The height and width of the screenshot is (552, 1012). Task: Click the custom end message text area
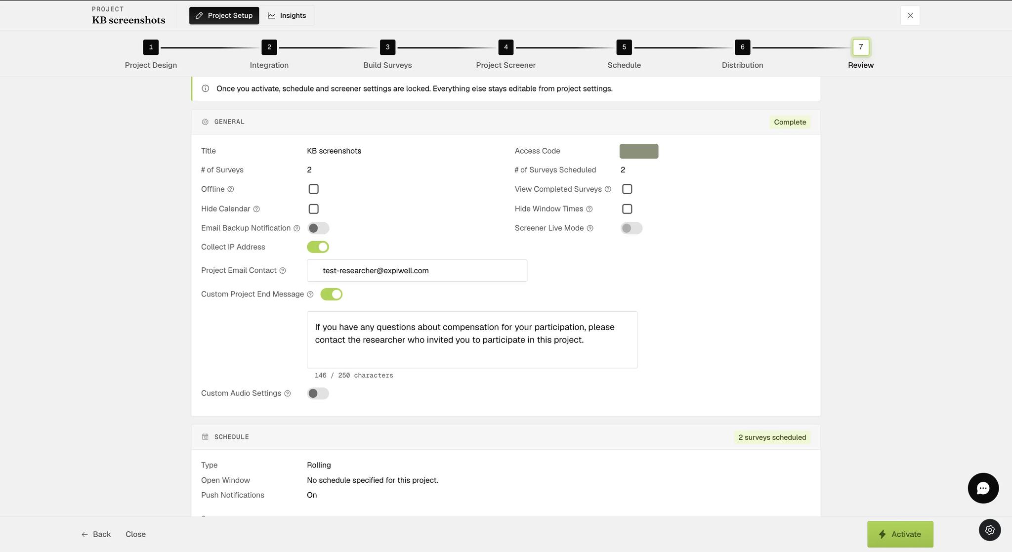[x=472, y=340]
